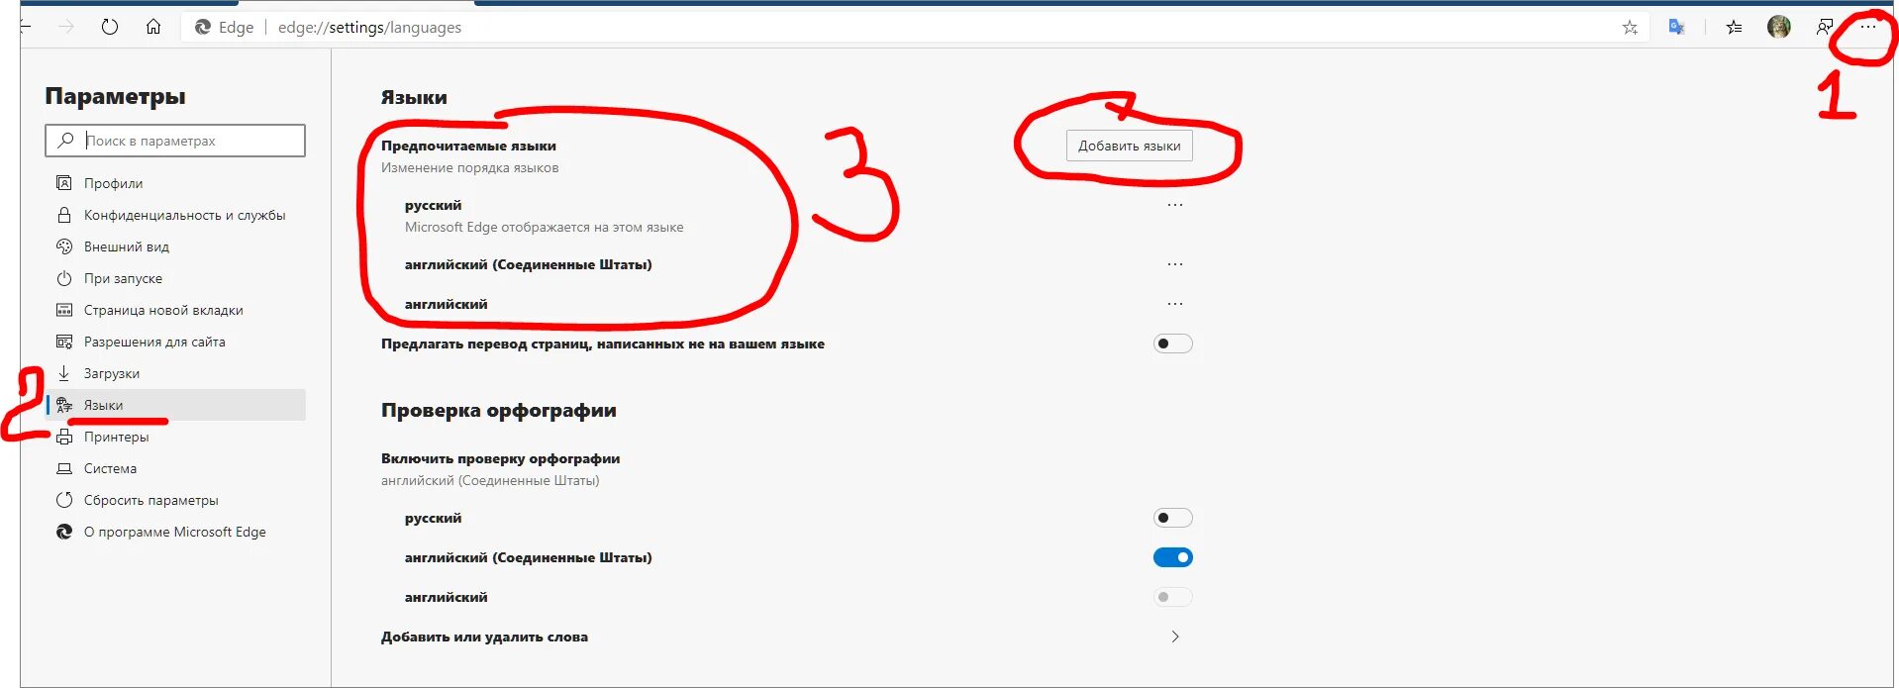Viewport: 1899px width, 688px height.
Task: Open more options for plain английский language
Action: pos(1175,304)
